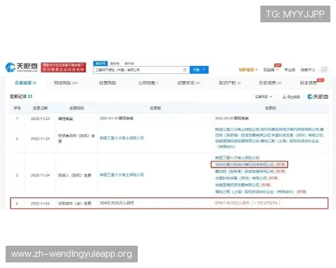336x268 pixels.
Task: Select the 变更前 column header
Action: 155,108
